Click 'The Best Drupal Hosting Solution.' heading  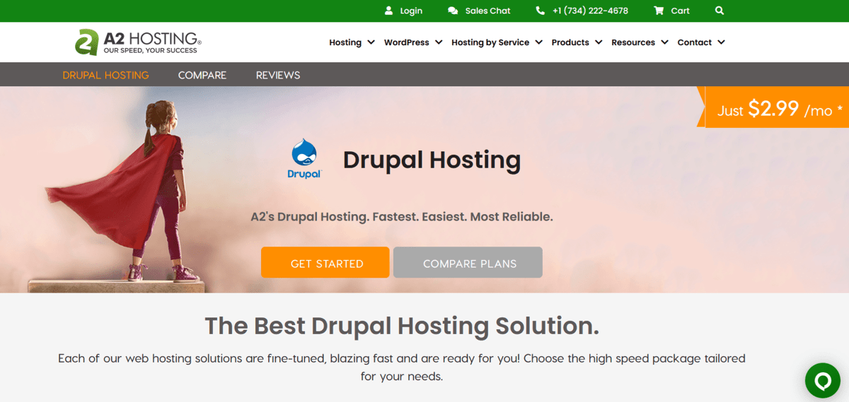(x=402, y=326)
